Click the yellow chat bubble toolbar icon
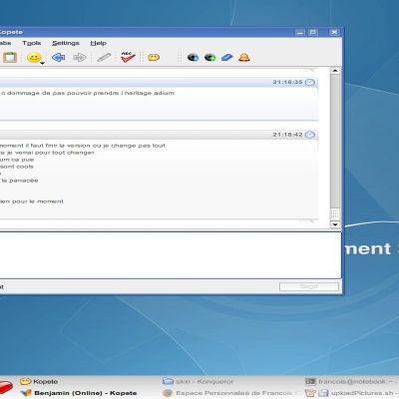Viewport: 399px width, 399px height. point(154,58)
